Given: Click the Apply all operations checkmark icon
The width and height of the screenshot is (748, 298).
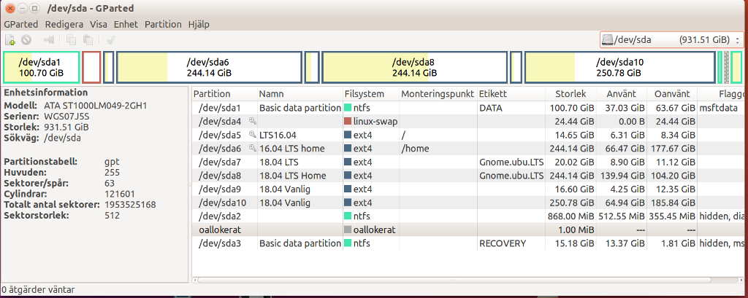Looking at the screenshot, I should pos(110,40).
